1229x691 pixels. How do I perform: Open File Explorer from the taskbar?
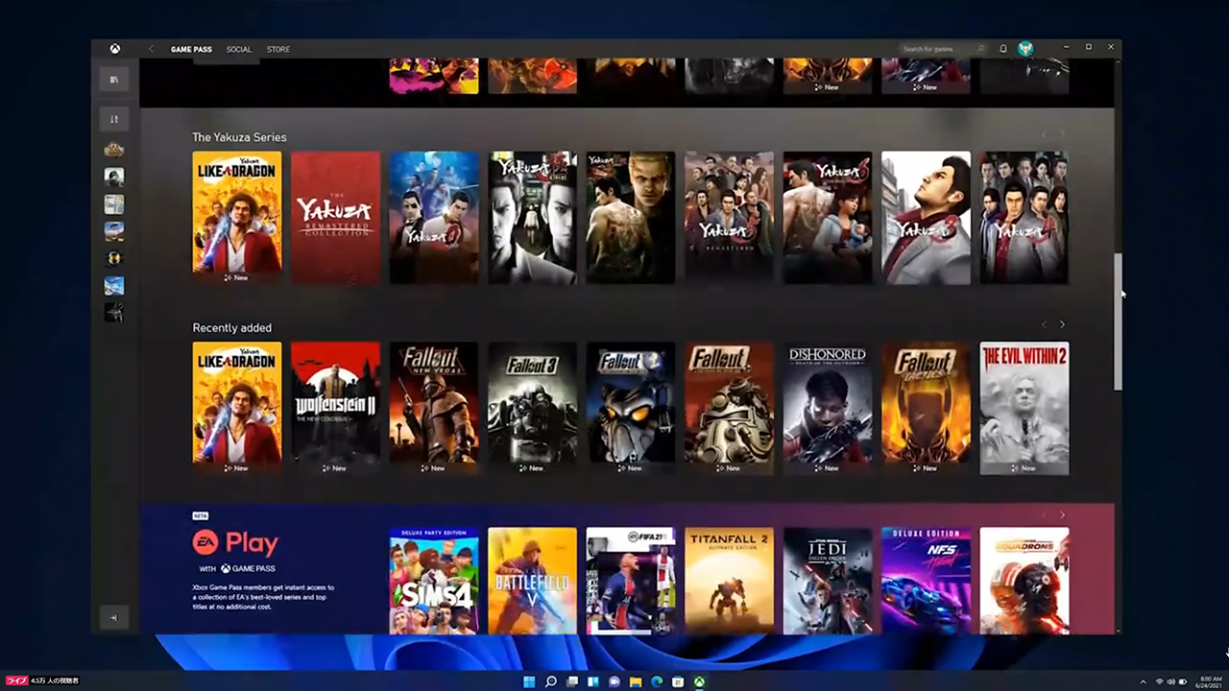coord(636,682)
